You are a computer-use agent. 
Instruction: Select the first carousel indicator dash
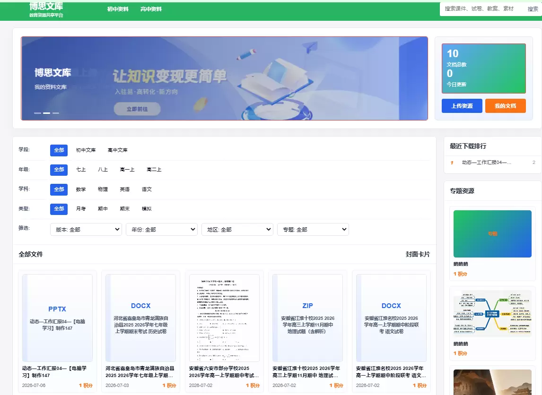tap(37, 113)
